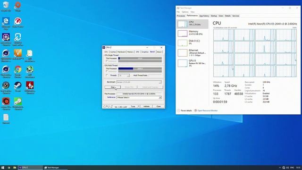Select Disk 0 (C:) in performance sidebar

coord(193,42)
